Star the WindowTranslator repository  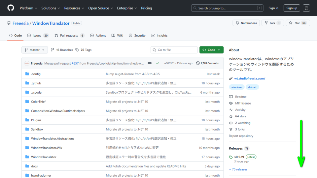coord(297,23)
